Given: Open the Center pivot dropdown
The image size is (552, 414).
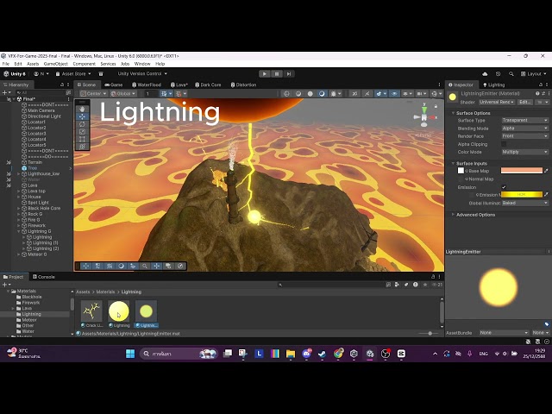Looking at the screenshot, I should tap(93, 94).
